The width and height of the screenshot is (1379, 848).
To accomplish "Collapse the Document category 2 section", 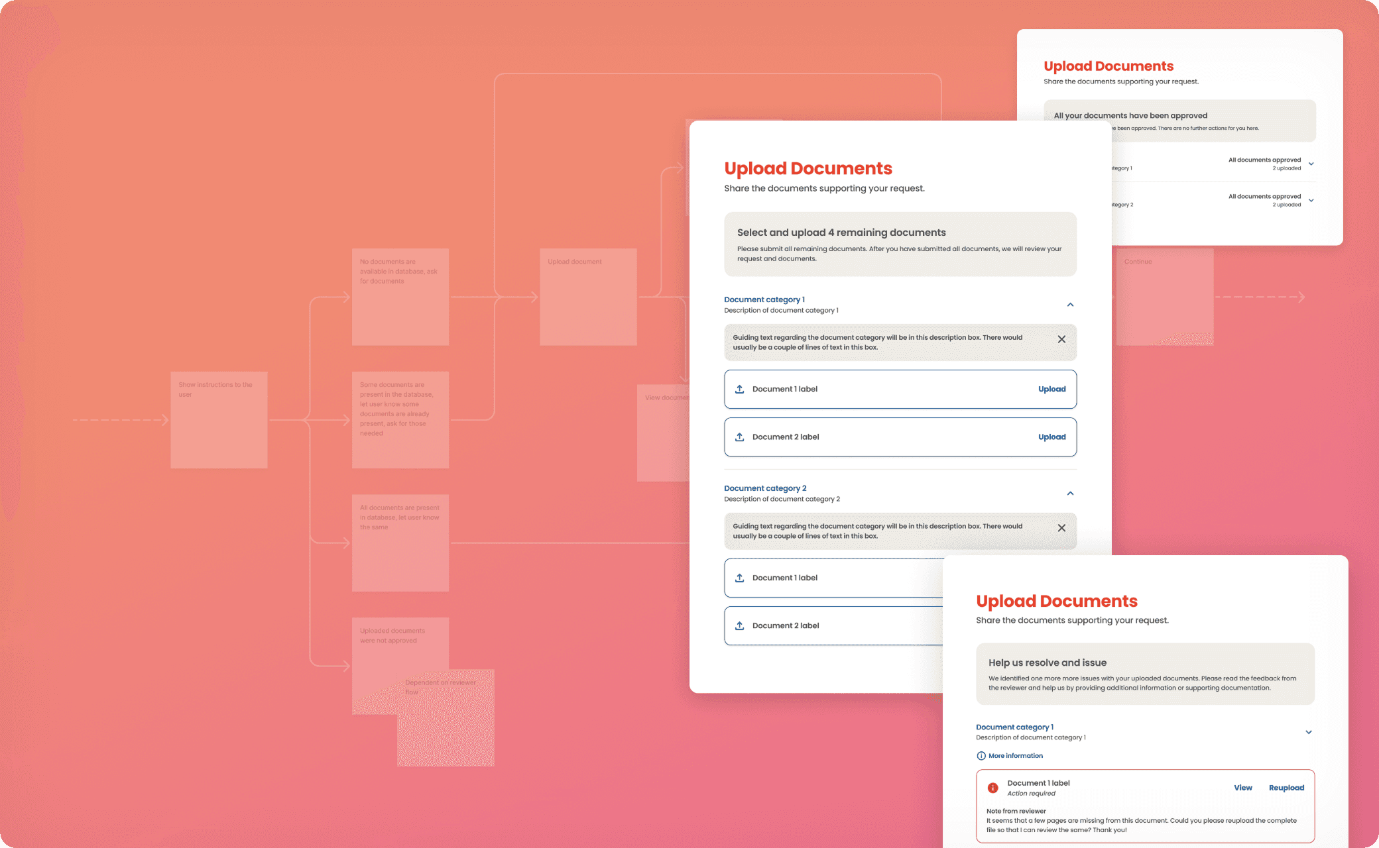I will point(1070,494).
